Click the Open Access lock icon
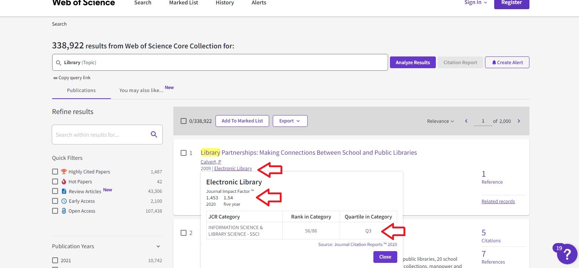 [x=64, y=211]
